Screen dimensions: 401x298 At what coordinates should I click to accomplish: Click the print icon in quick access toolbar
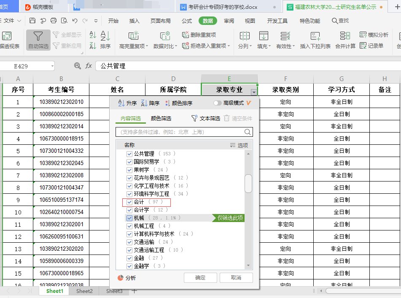click(54, 21)
